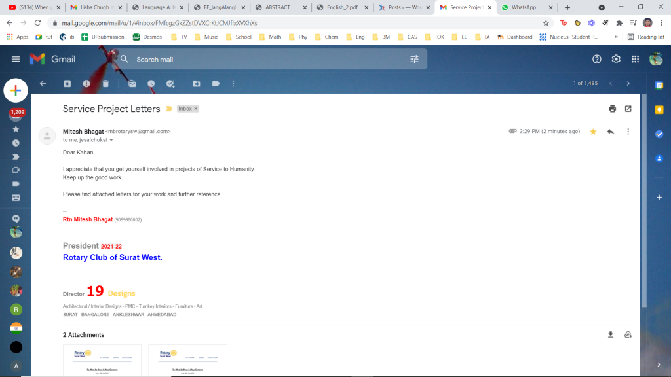Open Google Calendar side panel
Image resolution: width=671 pixels, height=377 pixels.
[659, 85]
